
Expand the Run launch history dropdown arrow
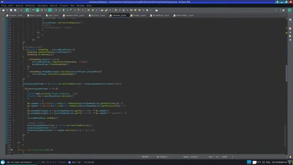pos(67,10)
